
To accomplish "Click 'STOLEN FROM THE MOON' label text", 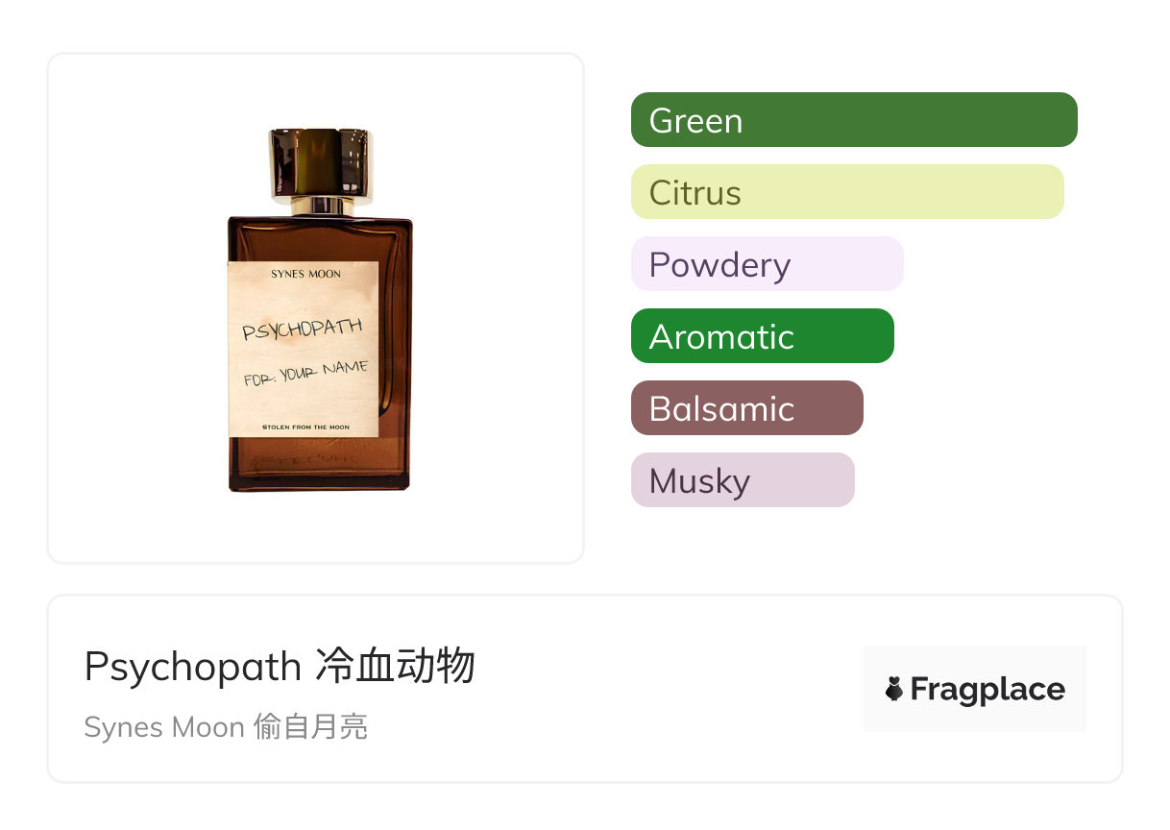I will click(305, 427).
